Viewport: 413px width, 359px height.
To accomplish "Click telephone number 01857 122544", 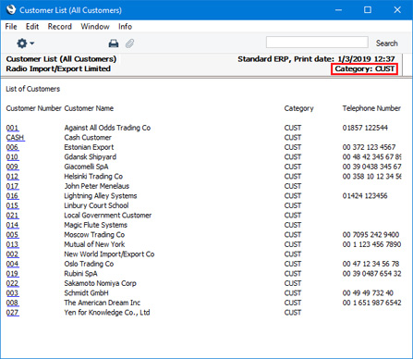I will [x=365, y=128].
